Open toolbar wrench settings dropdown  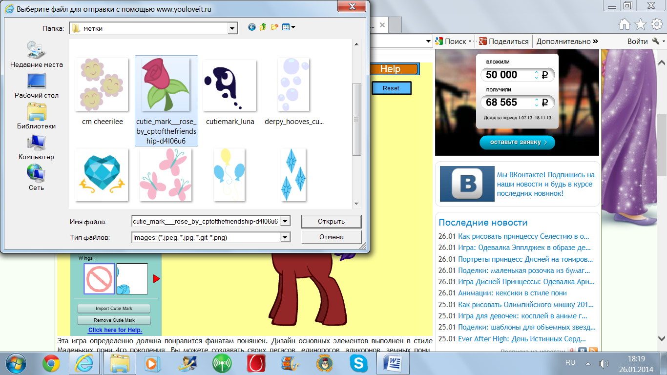659,42
